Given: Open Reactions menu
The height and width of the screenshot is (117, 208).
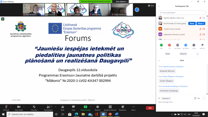Looking at the screenshot, I should (x=123, y=108).
